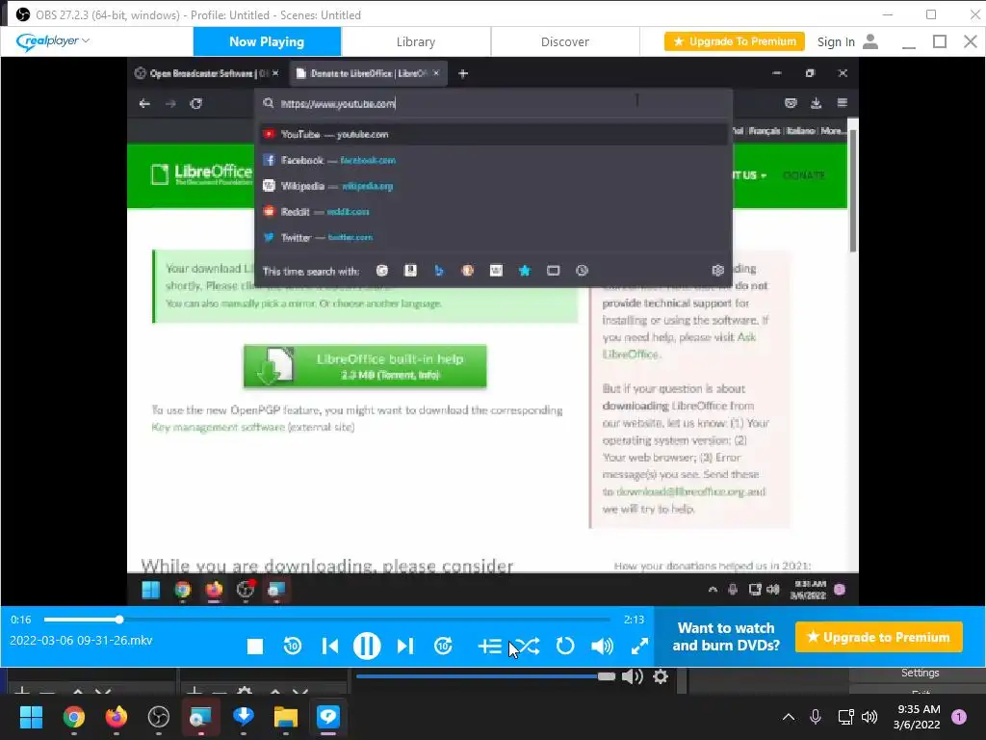Screen dimensions: 986x740
Task: Open the taskbar clock showing 9:35 AM
Action: click(917, 717)
